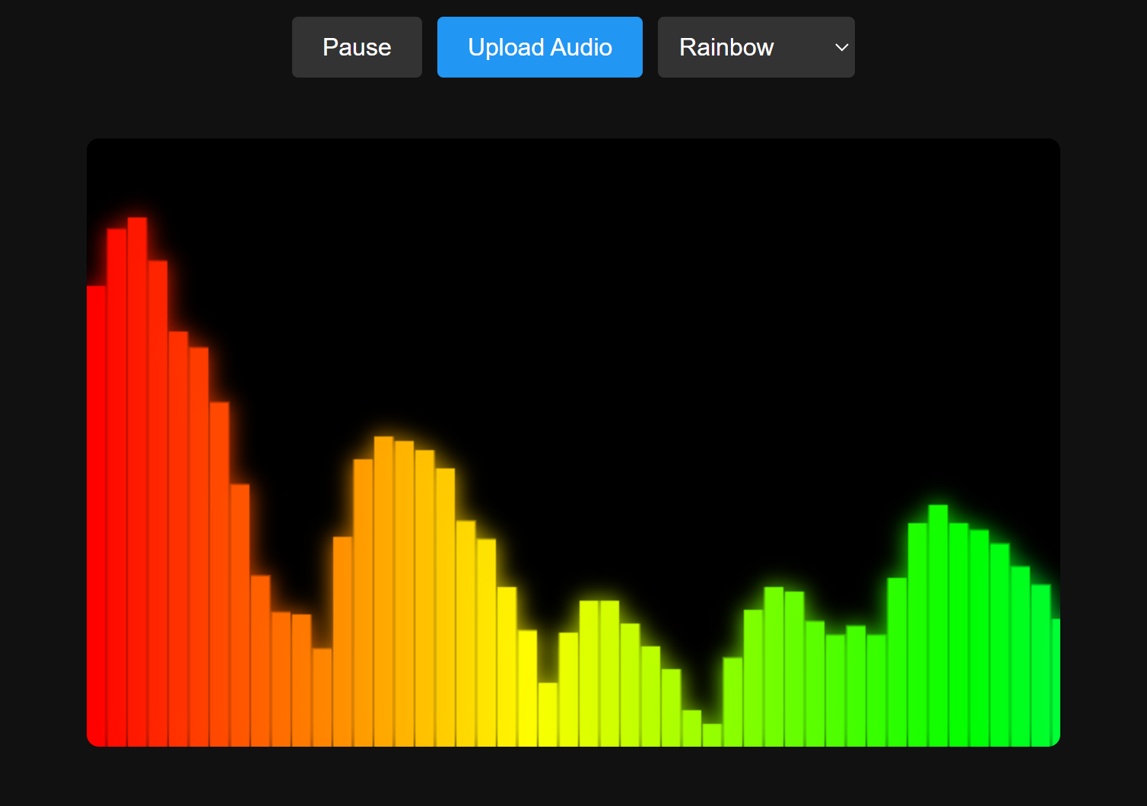Click the chevron on the Rainbow selector
Viewport: 1147px width, 806px height.
[841, 47]
